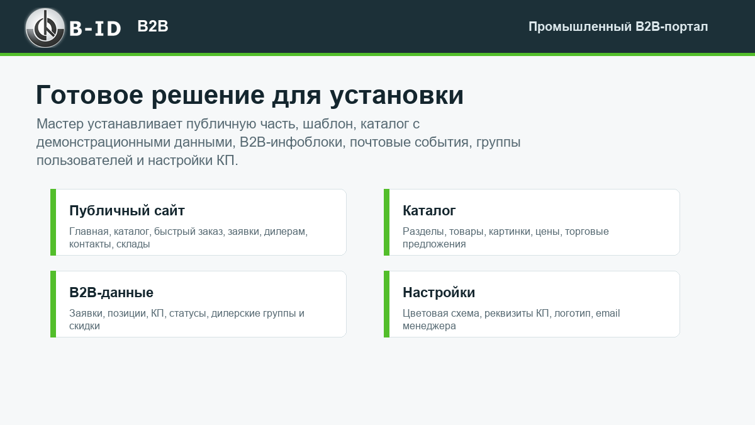This screenshot has height=425, width=755.
Task: Click the description 'Заявки, позиции, КП, статусы'
Action: [187, 319]
